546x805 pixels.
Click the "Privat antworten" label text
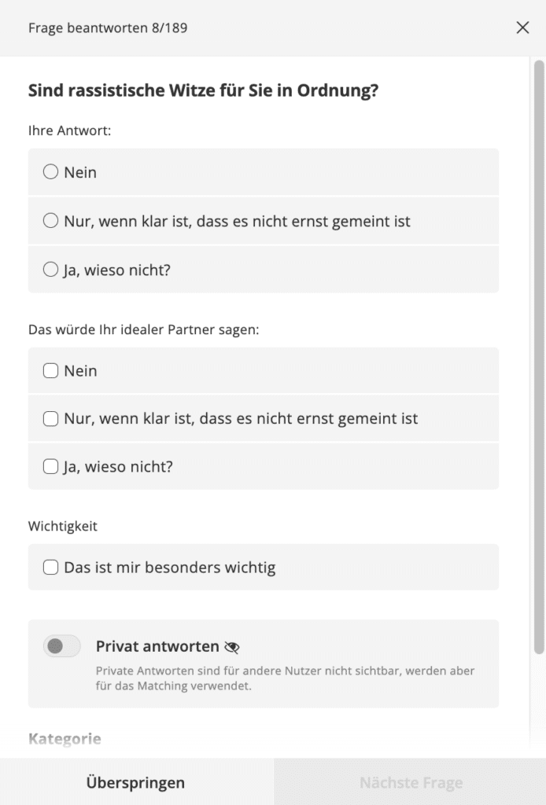pyautogui.click(x=157, y=646)
